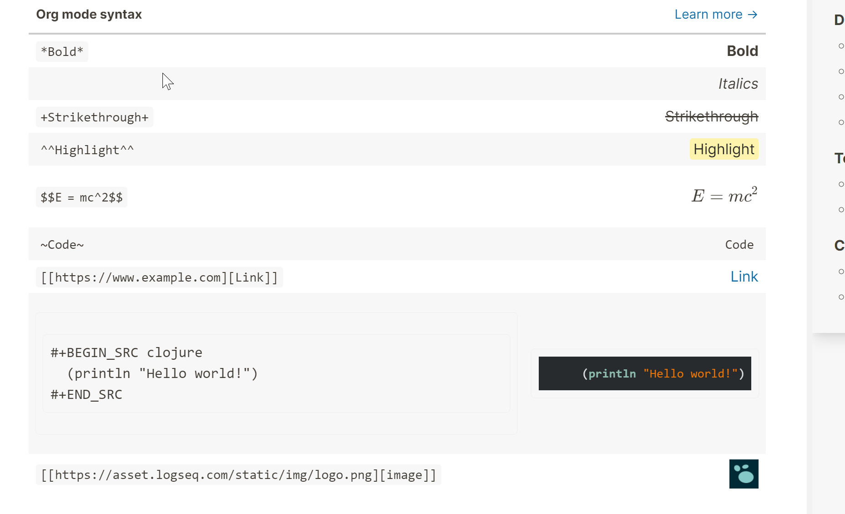Click the dark println code output block

[644, 373]
